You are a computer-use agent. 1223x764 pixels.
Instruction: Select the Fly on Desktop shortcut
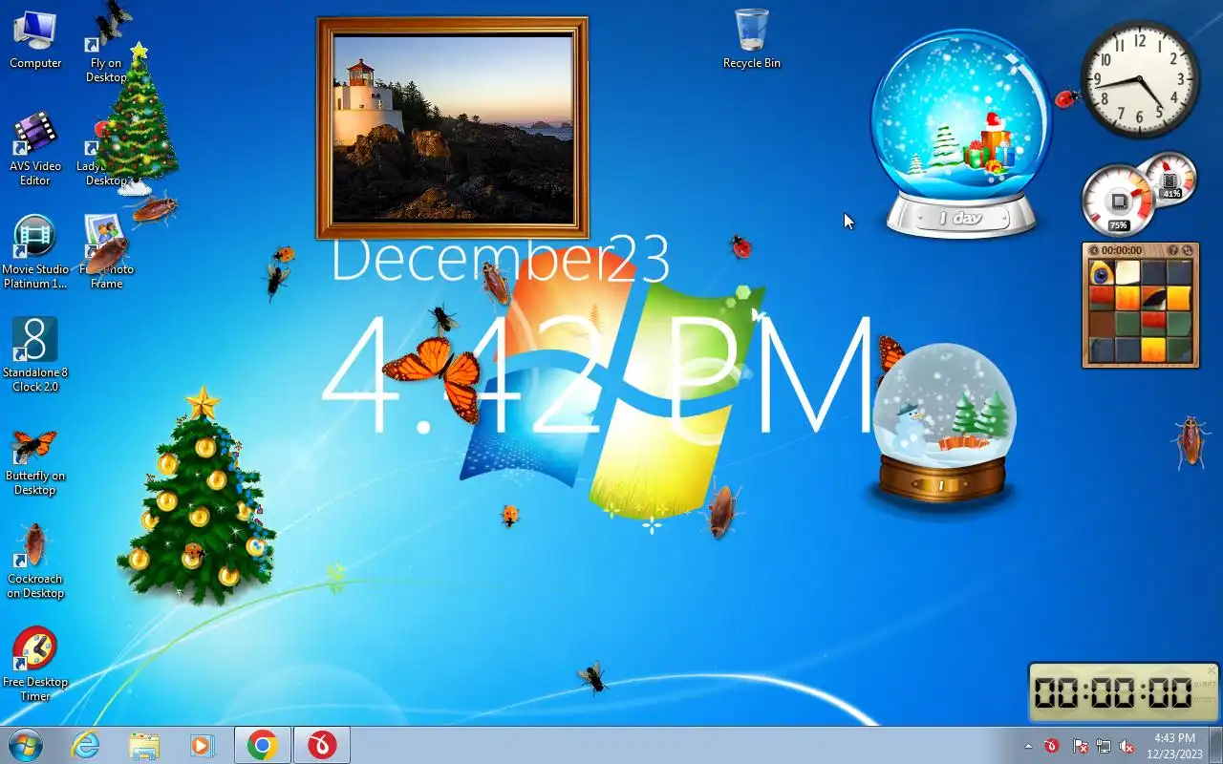click(106, 43)
